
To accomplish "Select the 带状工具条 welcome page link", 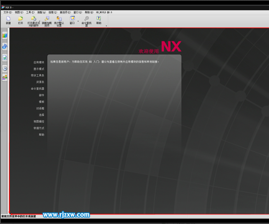I will pos(38,75).
